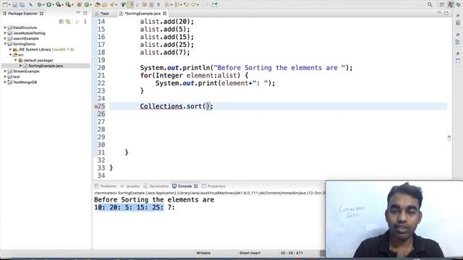Click the Debug bug toolbar icon
Image resolution: width=463 pixels, height=260 pixels.
click(39, 4)
